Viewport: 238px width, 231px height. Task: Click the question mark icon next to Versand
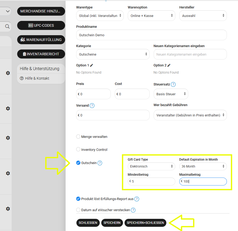click(x=92, y=106)
